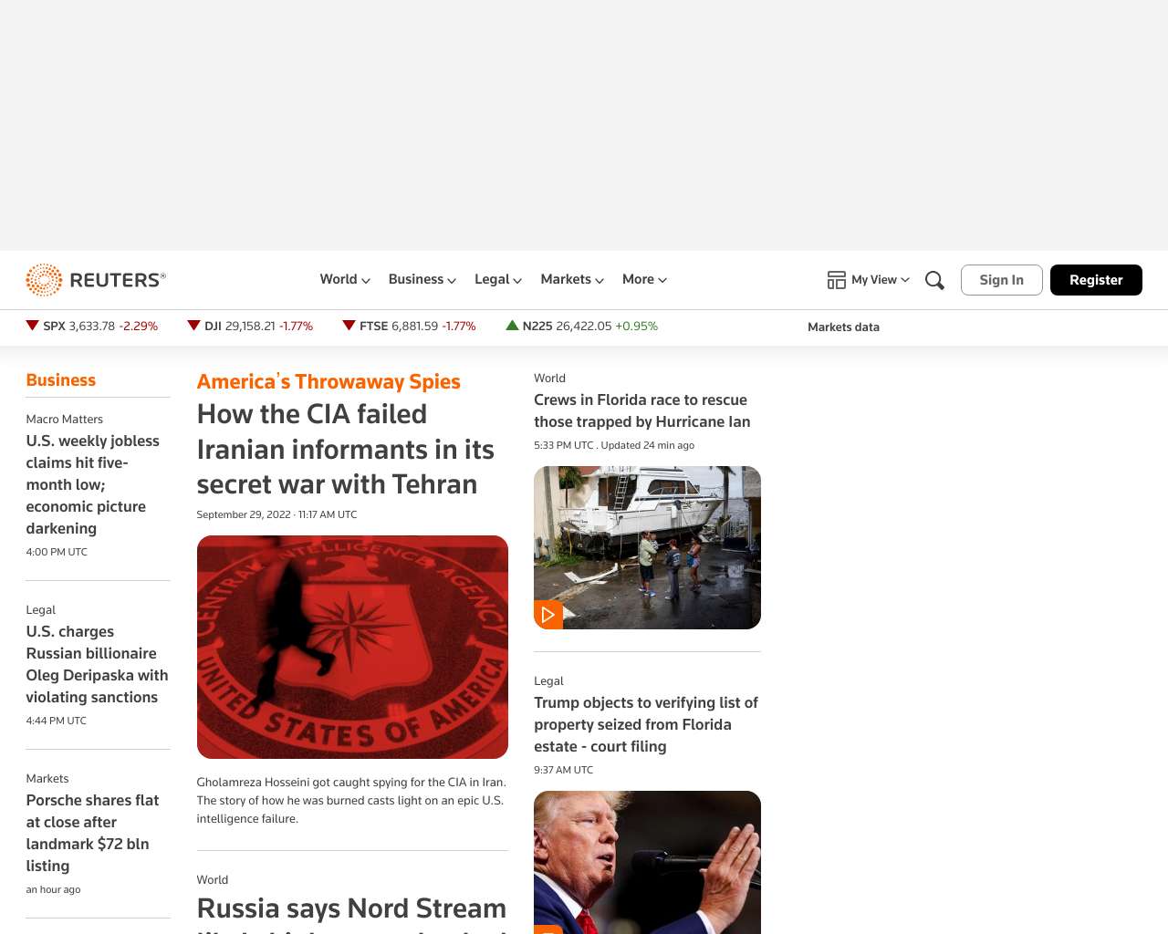Click the My View layout icon
1168x934 pixels.
pyautogui.click(x=836, y=280)
